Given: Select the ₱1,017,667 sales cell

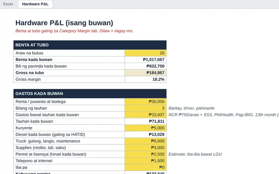Looking at the screenshot, I should (146, 60).
